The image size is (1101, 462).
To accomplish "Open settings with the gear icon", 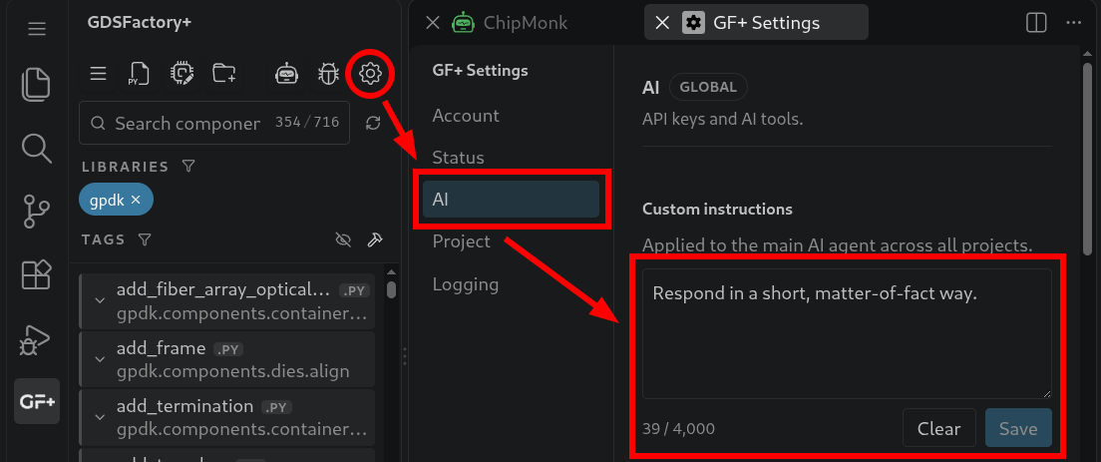I will [370, 73].
